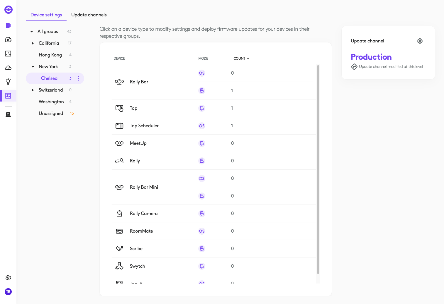
Task: Click the Logitech Sync logo icon
Action: pyautogui.click(x=9, y=10)
